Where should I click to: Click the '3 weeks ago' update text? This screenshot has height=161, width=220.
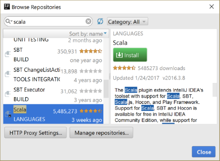click(x=87, y=120)
